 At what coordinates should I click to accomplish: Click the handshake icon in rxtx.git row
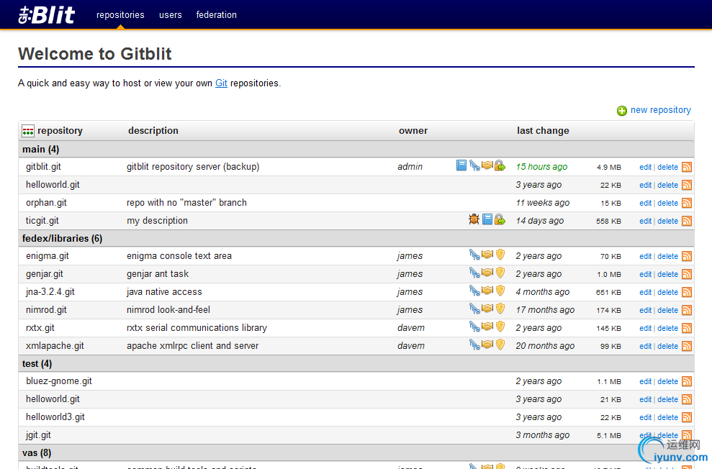point(487,326)
